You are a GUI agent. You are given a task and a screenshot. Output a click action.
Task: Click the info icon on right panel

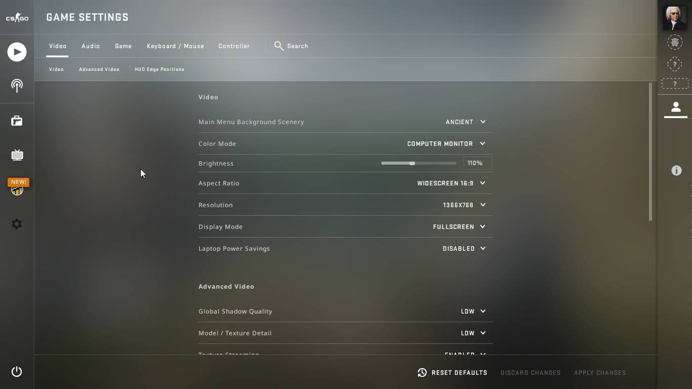(x=676, y=171)
